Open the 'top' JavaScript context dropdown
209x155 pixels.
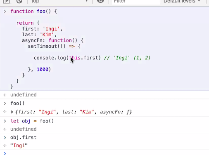click(x=59, y=1)
